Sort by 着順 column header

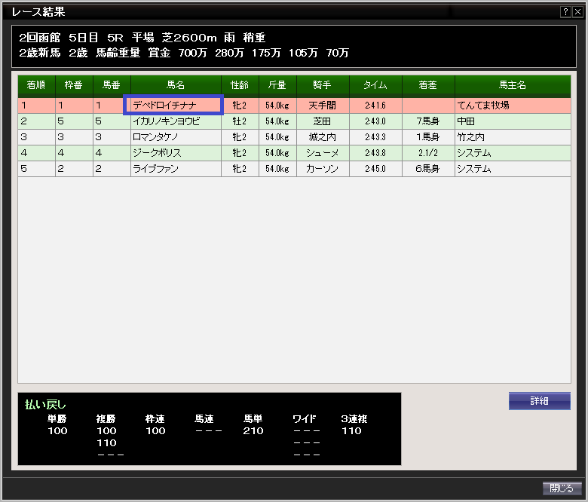(36, 85)
